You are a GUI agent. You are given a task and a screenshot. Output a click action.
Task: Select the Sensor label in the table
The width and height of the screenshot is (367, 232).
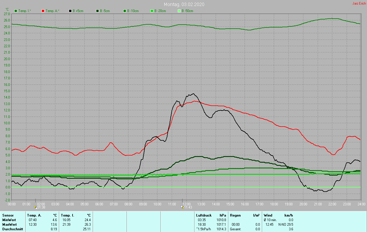8,215
